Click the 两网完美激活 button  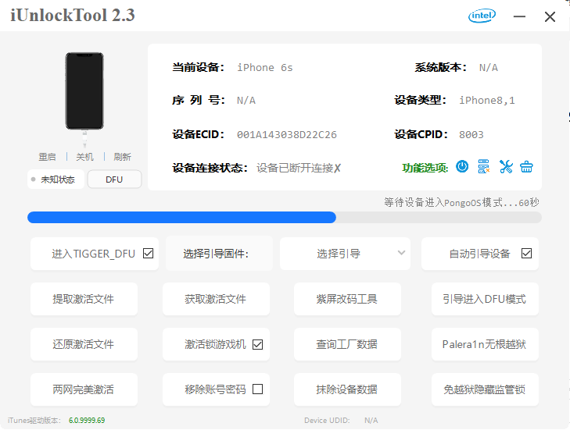click(84, 389)
